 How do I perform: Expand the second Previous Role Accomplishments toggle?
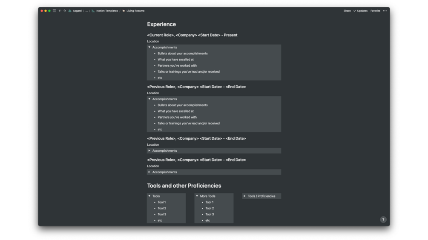[149, 151]
